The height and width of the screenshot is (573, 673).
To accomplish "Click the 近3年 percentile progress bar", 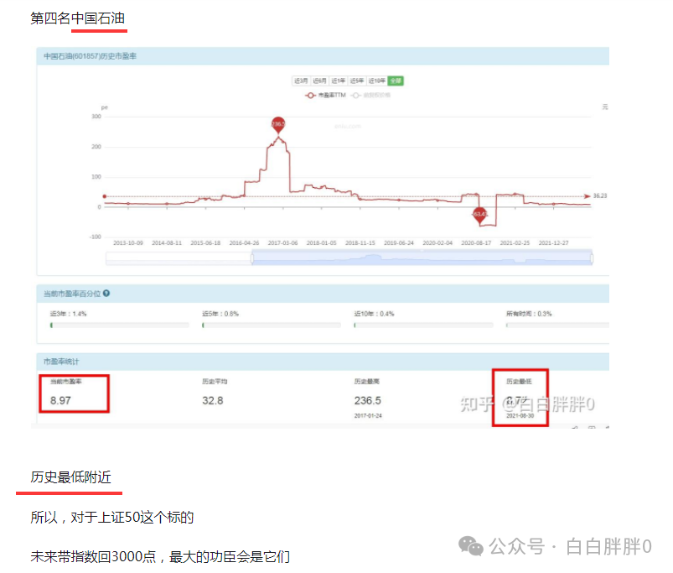I will (x=119, y=326).
